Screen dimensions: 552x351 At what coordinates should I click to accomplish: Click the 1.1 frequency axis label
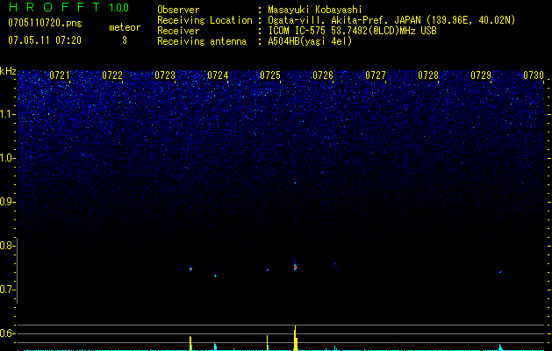(x=6, y=114)
